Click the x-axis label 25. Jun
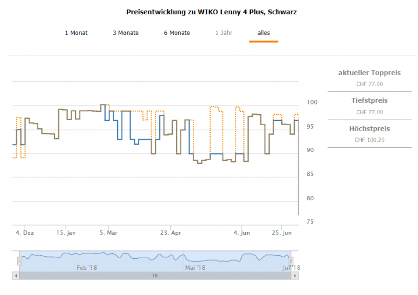 [x=282, y=233]
